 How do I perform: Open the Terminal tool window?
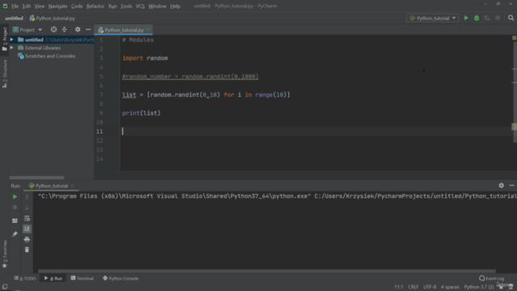tap(82, 278)
